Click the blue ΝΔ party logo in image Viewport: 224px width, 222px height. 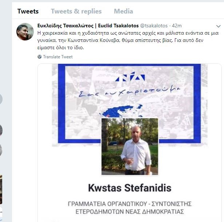coord(130,77)
